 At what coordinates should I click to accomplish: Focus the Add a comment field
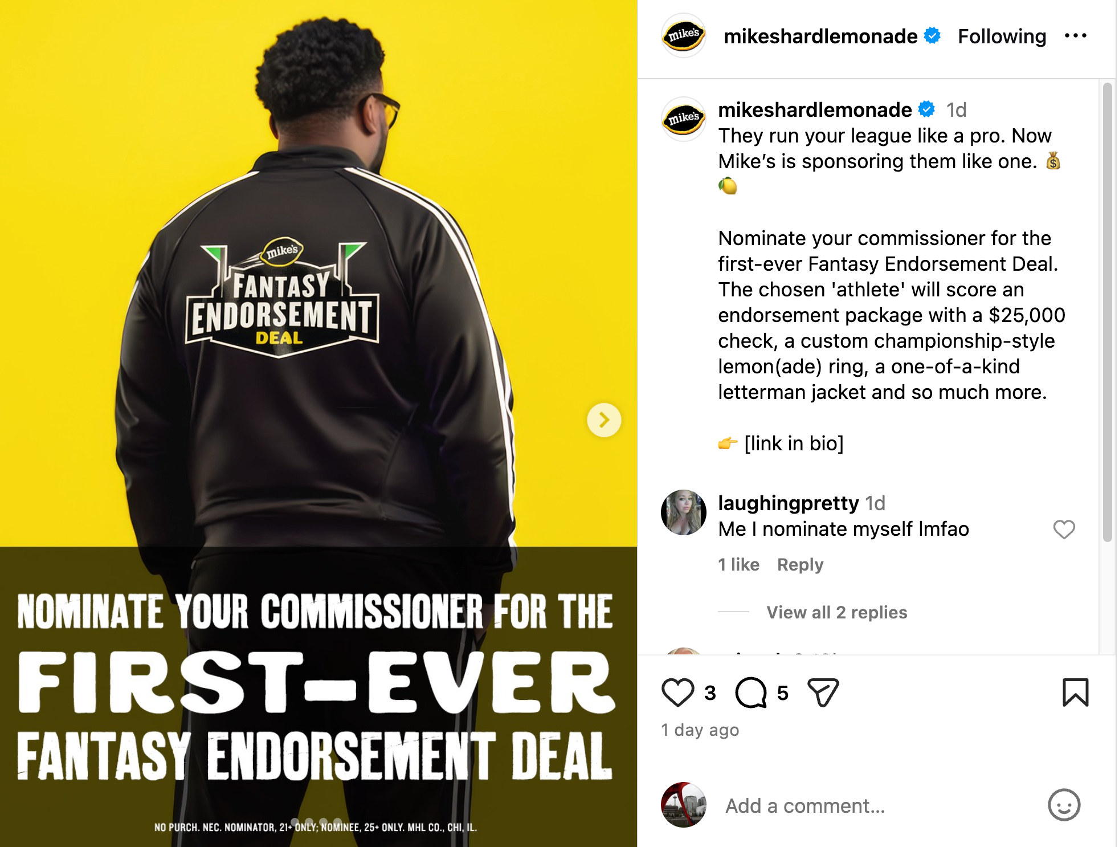click(x=877, y=805)
